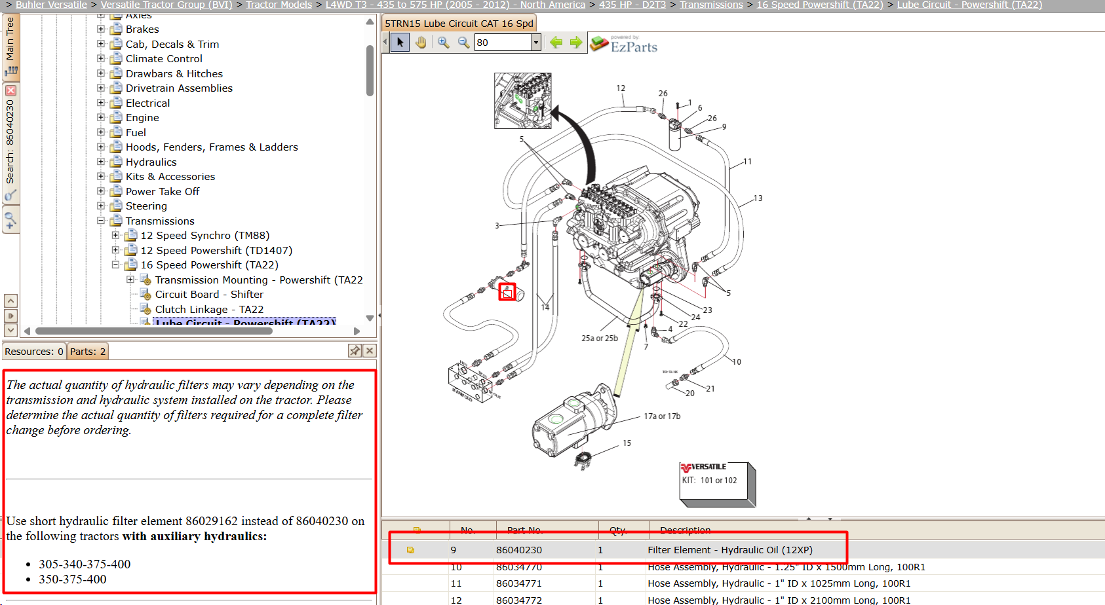
Task: Click the up arrow in the left sidebar
Action: 10,301
